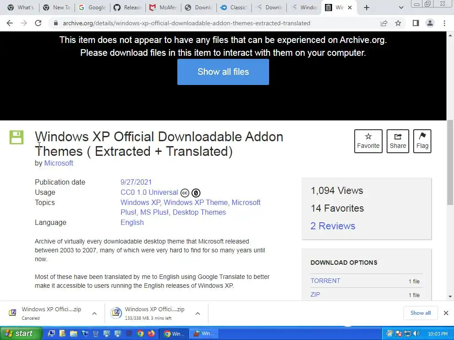Open the MS Plus! topic link
Image resolution: width=454 pixels, height=340 pixels.
[x=154, y=212]
